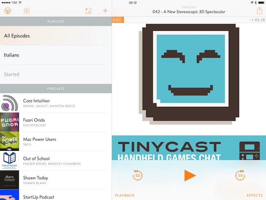Tap the Daniel Jalkut, Manton Reece subtitle
Screen dimensions: 266x200
[49, 106]
